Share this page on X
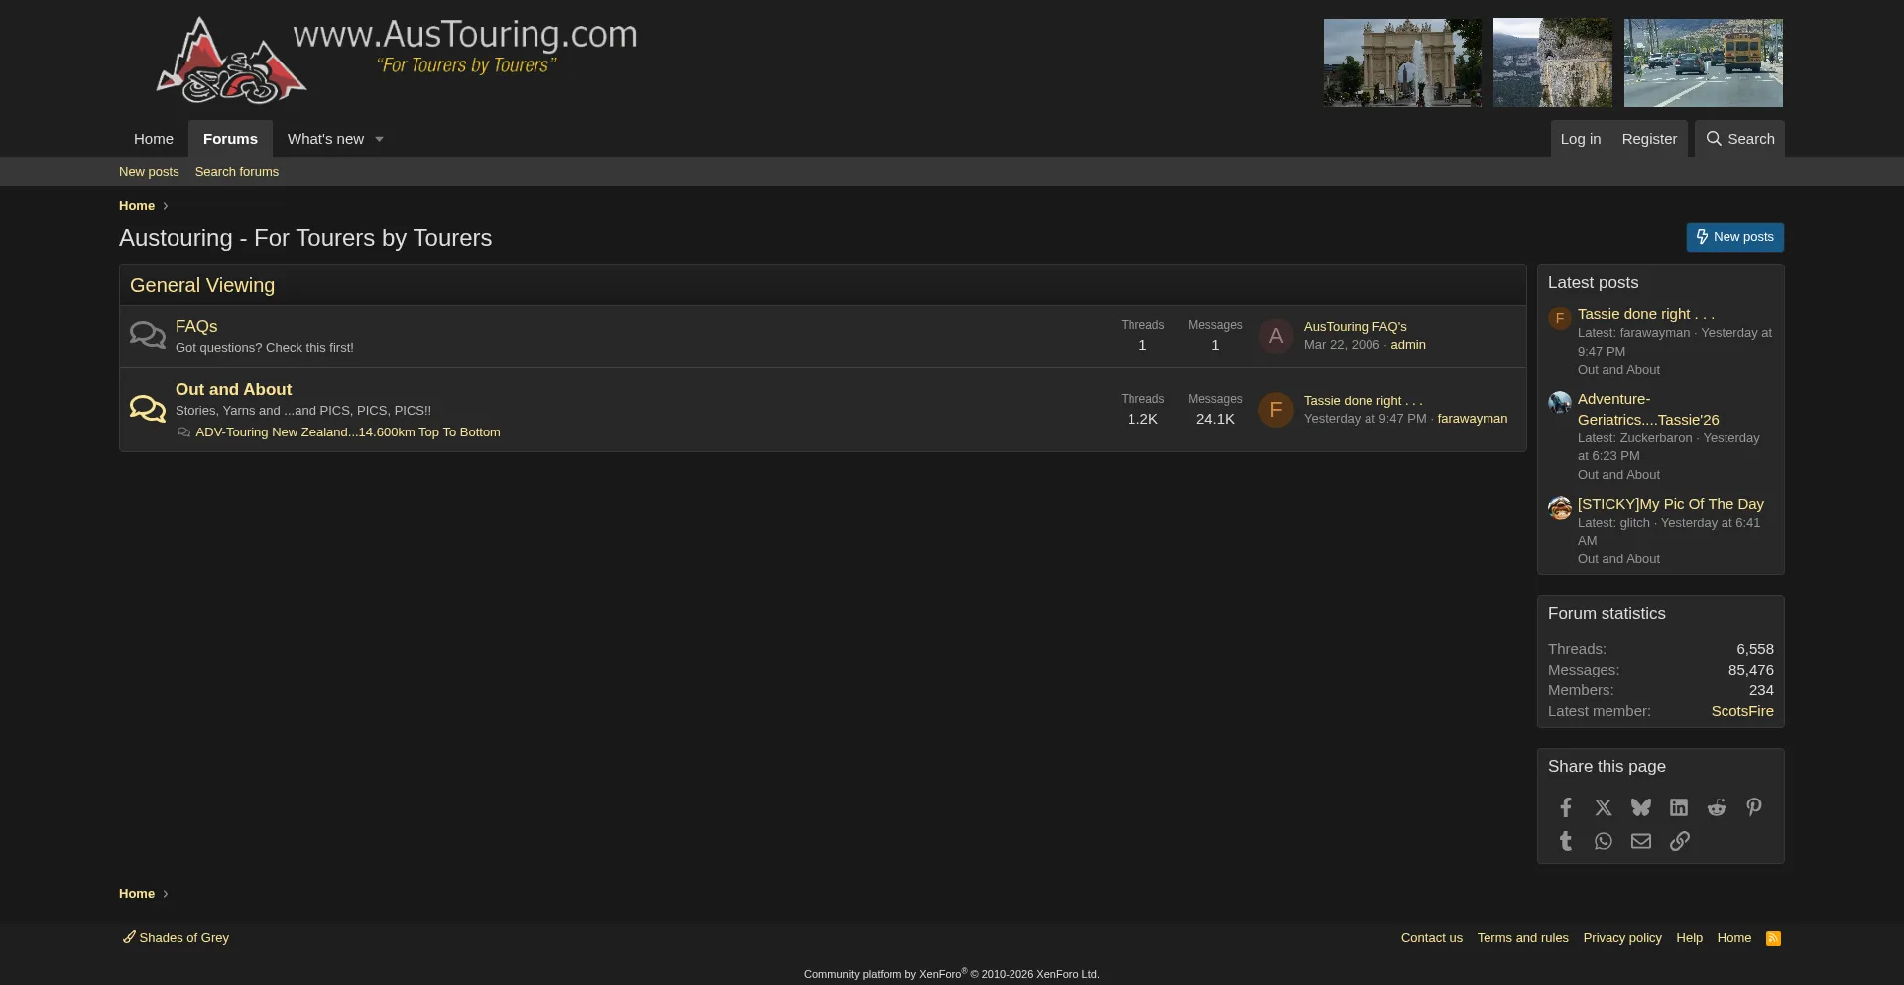The width and height of the screenshot is (1904, 985). [x=1603, y=807]
